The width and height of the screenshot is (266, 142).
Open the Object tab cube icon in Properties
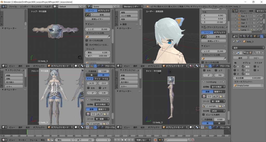(x=255, y=36)
